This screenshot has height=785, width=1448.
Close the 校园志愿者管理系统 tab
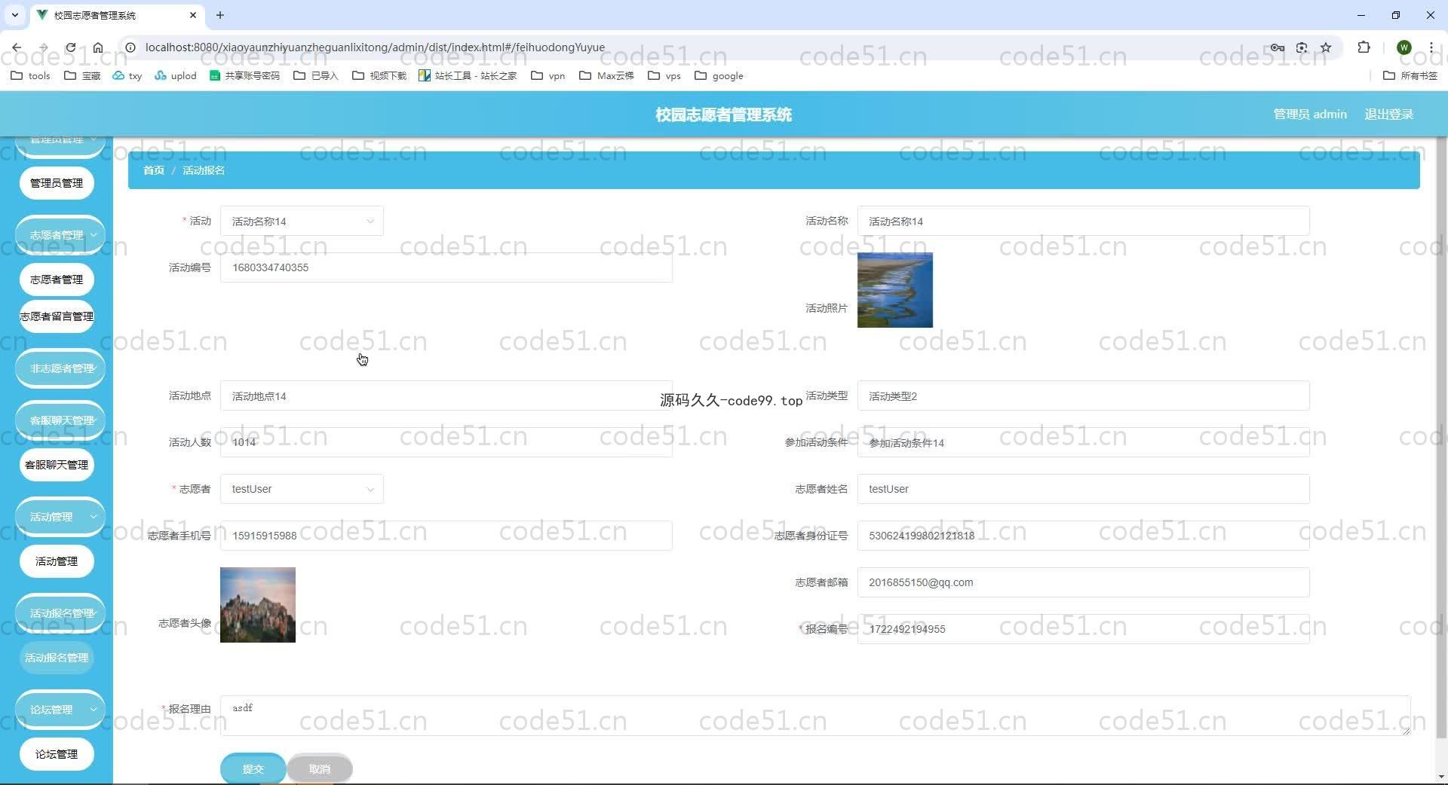point(193,15)
